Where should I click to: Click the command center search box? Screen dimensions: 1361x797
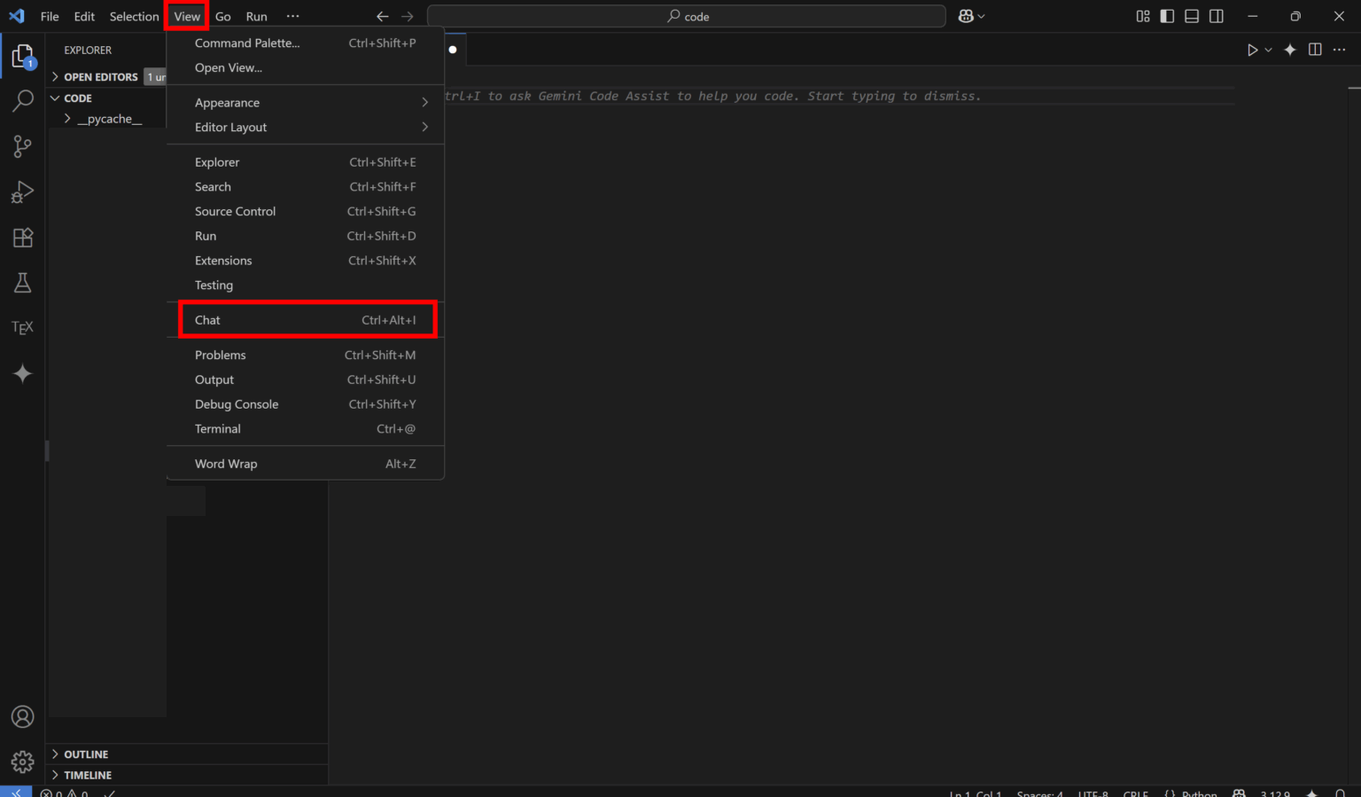point(688,15)
